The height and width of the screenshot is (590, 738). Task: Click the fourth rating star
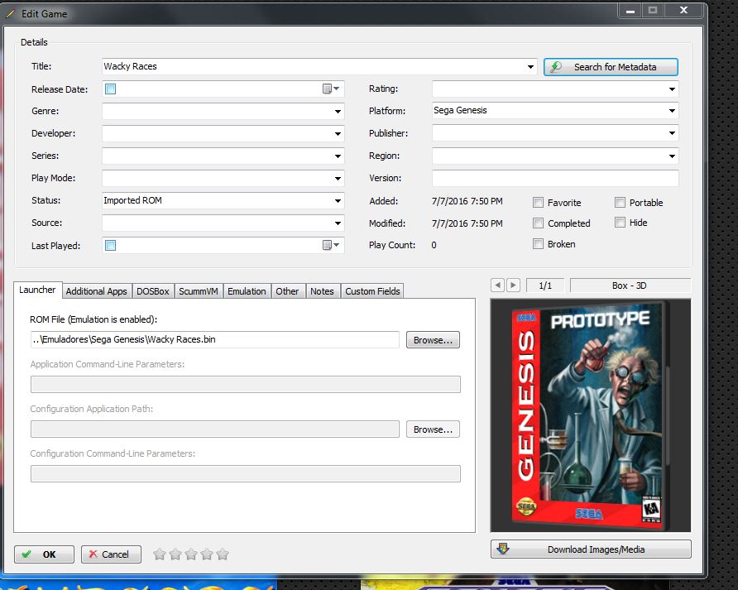coord(207,554)
